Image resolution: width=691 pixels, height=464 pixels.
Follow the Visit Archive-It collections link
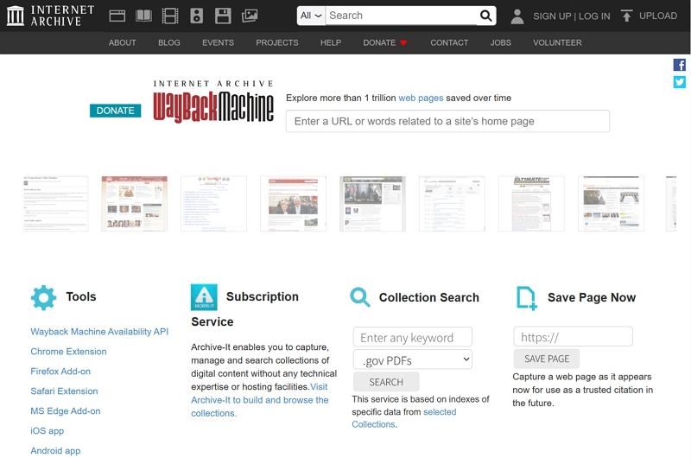[x=260, y=400]
